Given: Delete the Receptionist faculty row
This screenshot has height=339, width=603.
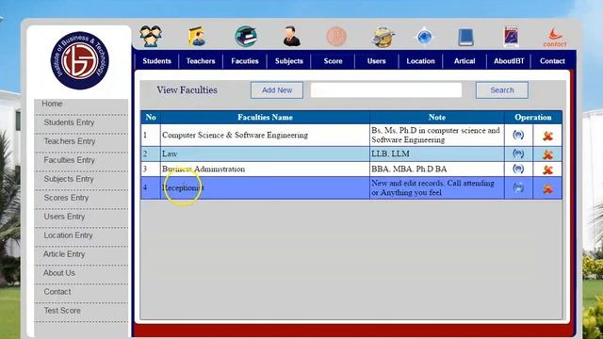Looking at the screenshot, I should [547, 188].
